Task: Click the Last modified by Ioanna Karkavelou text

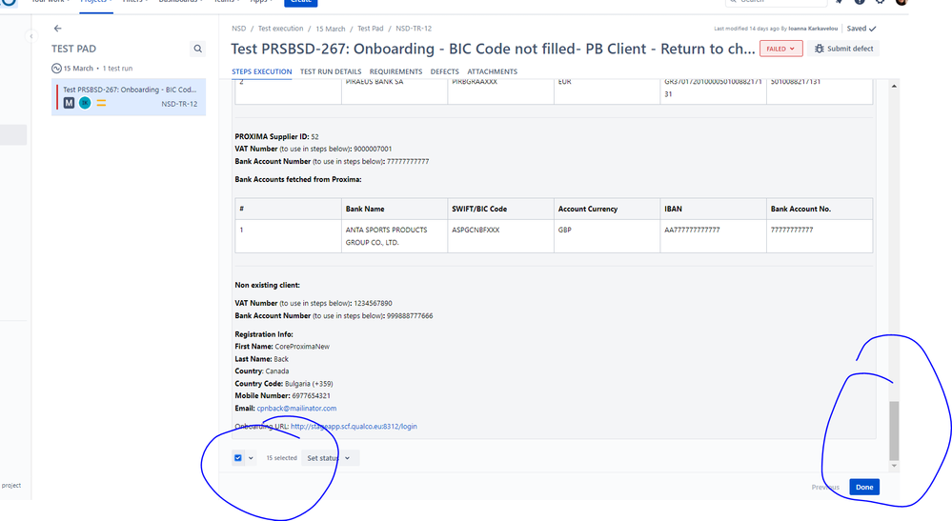Action: click(x=776, y=29)
